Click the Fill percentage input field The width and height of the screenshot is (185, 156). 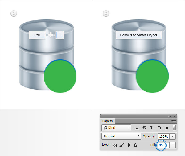162,145
